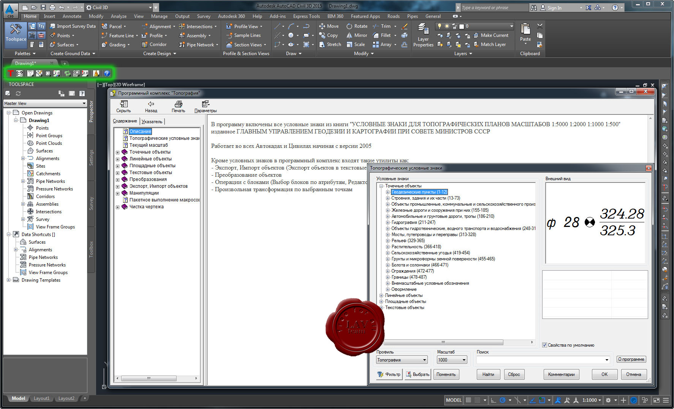Toggle ortho mode in status bar
This screenshot has width=674, height=409.
pos(494,400)
